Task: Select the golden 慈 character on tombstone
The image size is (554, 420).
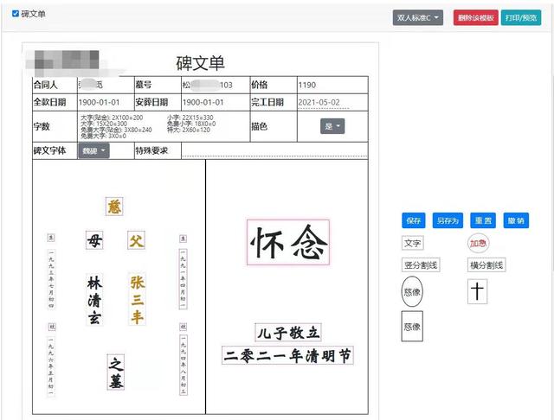Action: [x=114, y=207]
